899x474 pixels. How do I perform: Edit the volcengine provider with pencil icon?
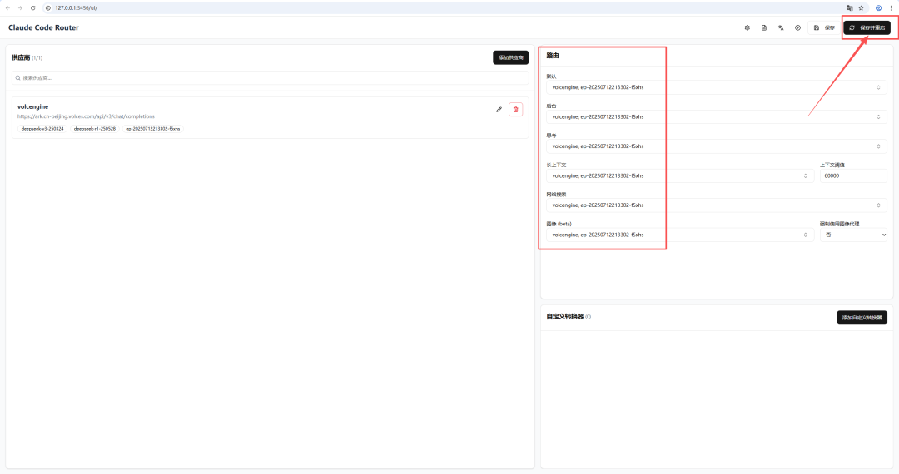click(x=499, y=109)
